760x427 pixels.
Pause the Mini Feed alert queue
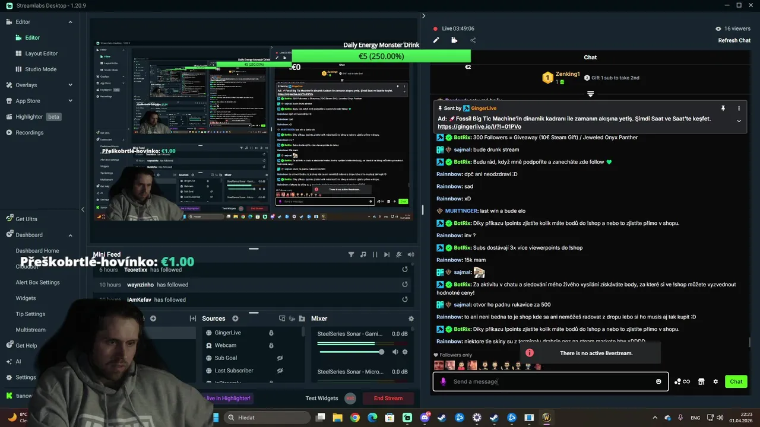pyautogui.click(x=375, y=254)
